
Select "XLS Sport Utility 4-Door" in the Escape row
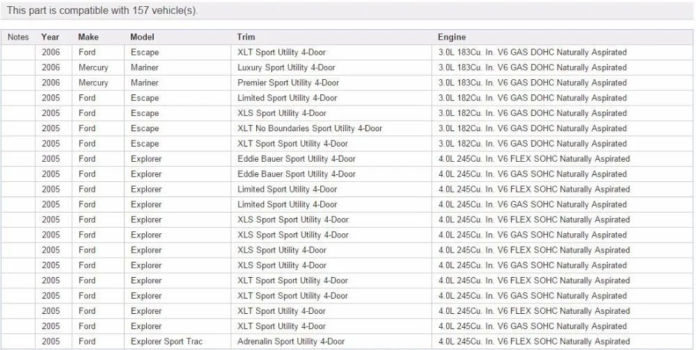[282, 113]
